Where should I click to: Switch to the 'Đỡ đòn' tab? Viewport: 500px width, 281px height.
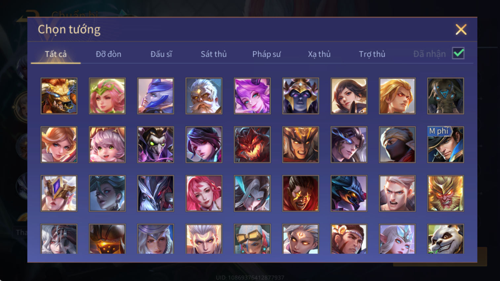(x=108, y=54)
